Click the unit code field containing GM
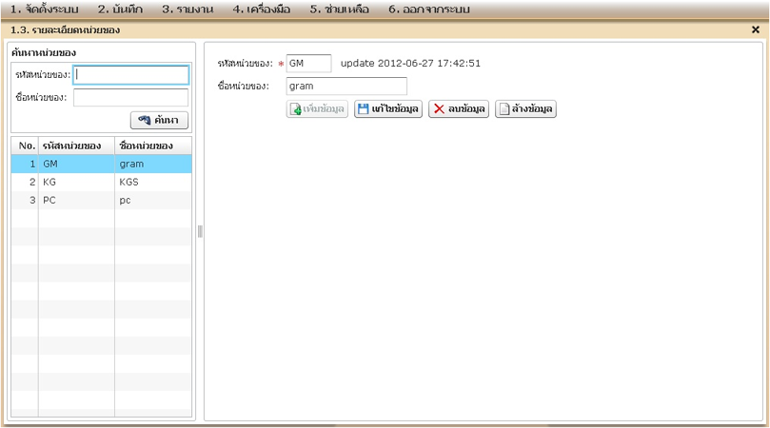The height and width of the screenshot is (428, 770). (308, 64)
